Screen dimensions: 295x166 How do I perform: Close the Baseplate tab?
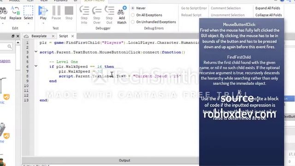(53, 36)
